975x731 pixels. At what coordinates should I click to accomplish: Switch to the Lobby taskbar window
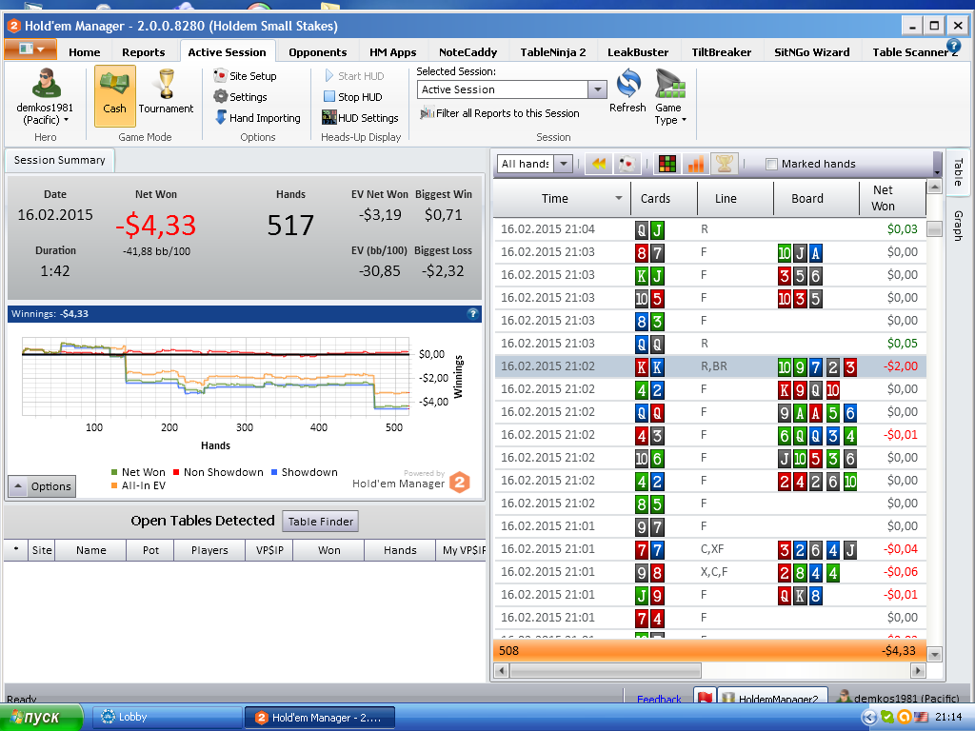168,718
